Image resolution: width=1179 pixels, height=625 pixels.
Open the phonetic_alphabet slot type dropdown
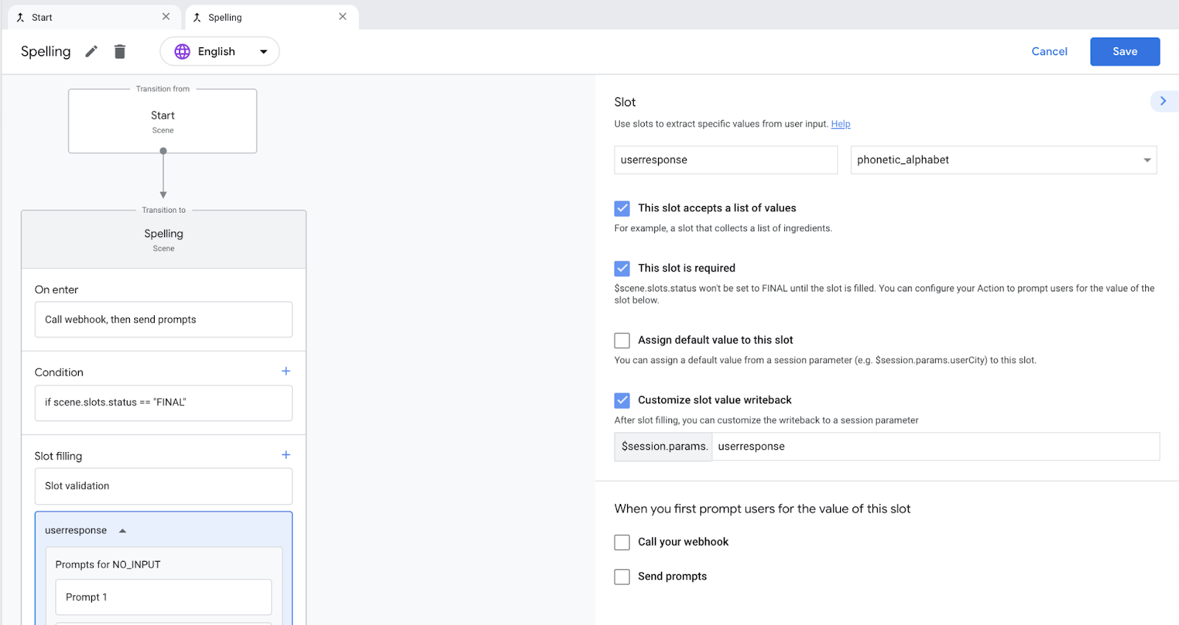coord(1147,160)
